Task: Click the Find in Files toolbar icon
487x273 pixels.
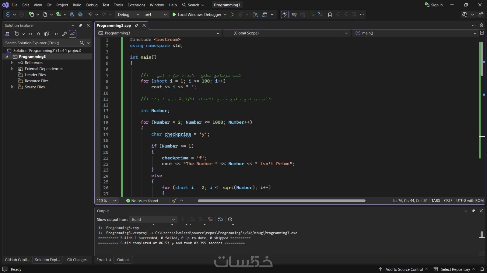Action: [255, 15]
